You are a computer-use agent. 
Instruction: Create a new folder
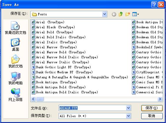click(x=128, y=14)
